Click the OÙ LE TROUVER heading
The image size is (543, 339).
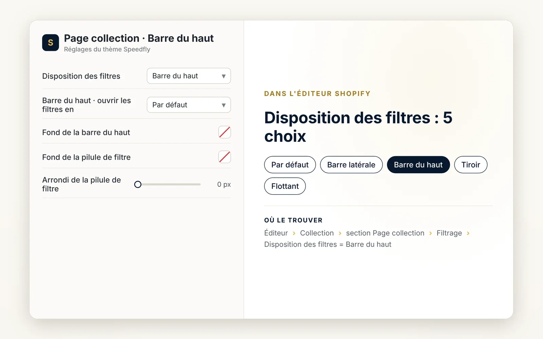[x=293, y=220]
